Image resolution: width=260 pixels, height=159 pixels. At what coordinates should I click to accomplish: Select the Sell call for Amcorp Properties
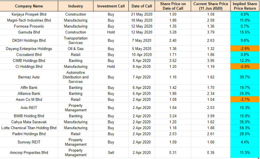[111, 153]
